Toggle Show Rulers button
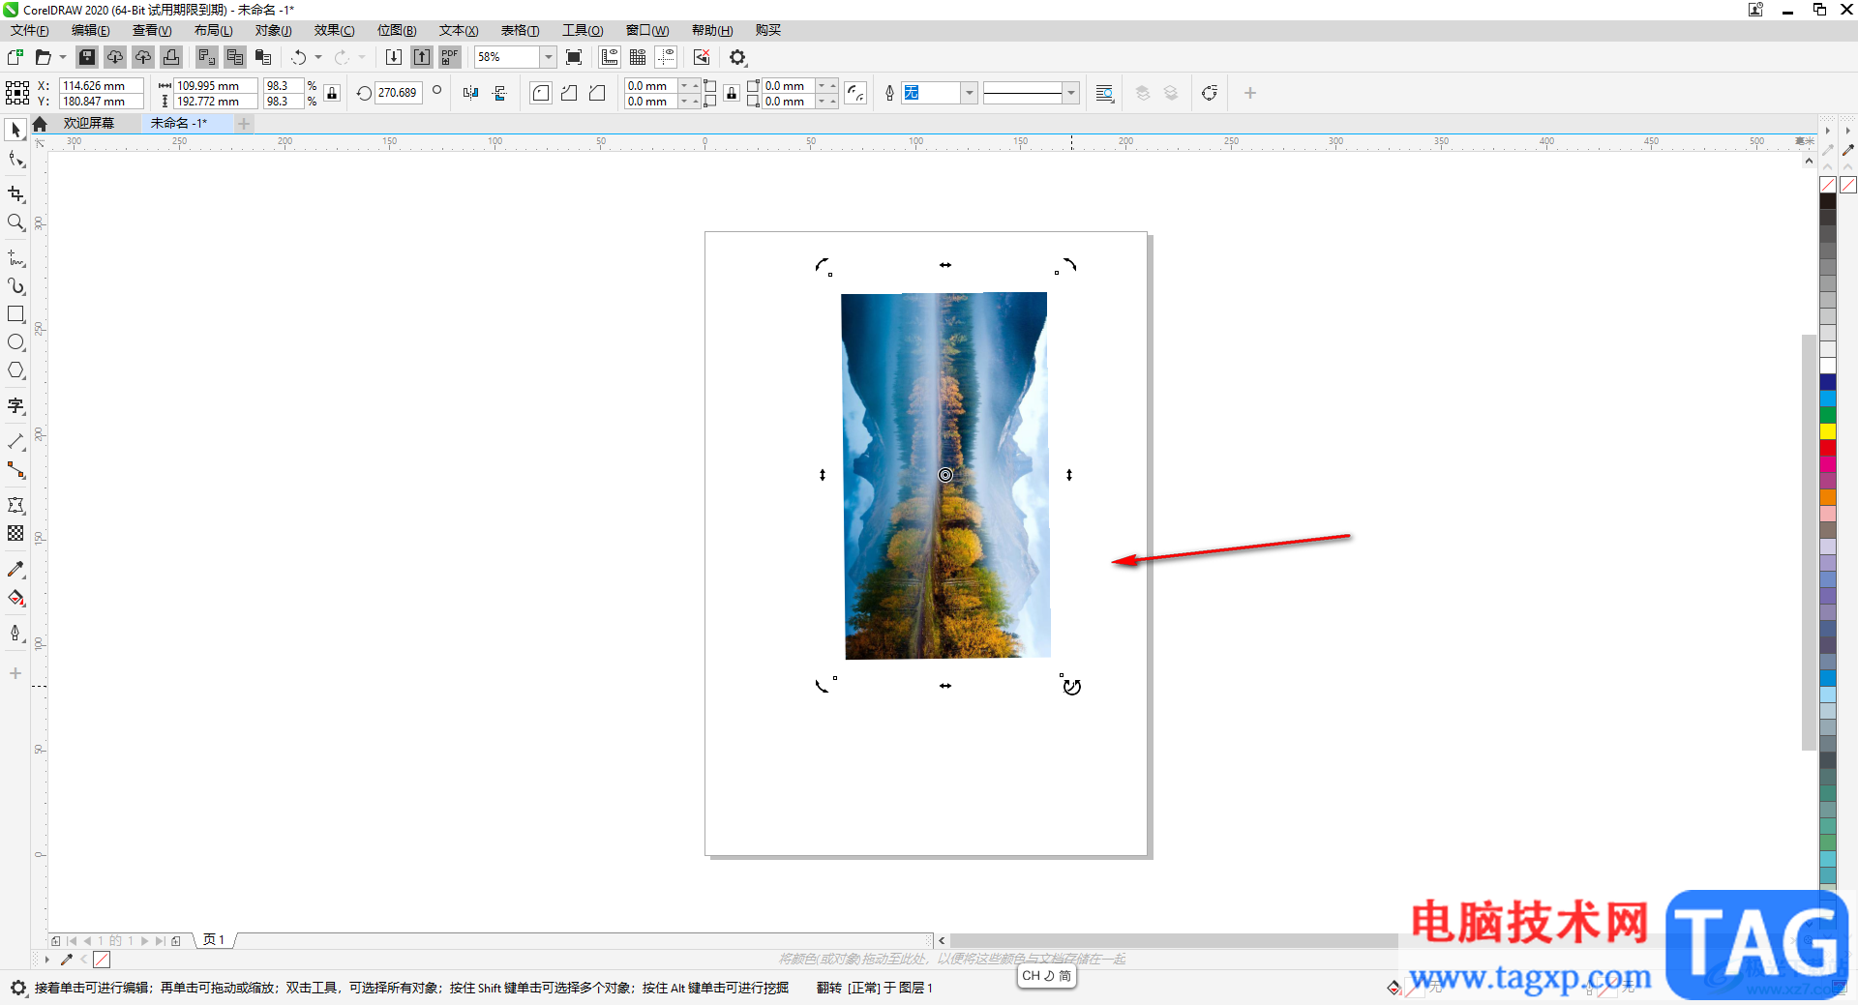 coord(610,57)
